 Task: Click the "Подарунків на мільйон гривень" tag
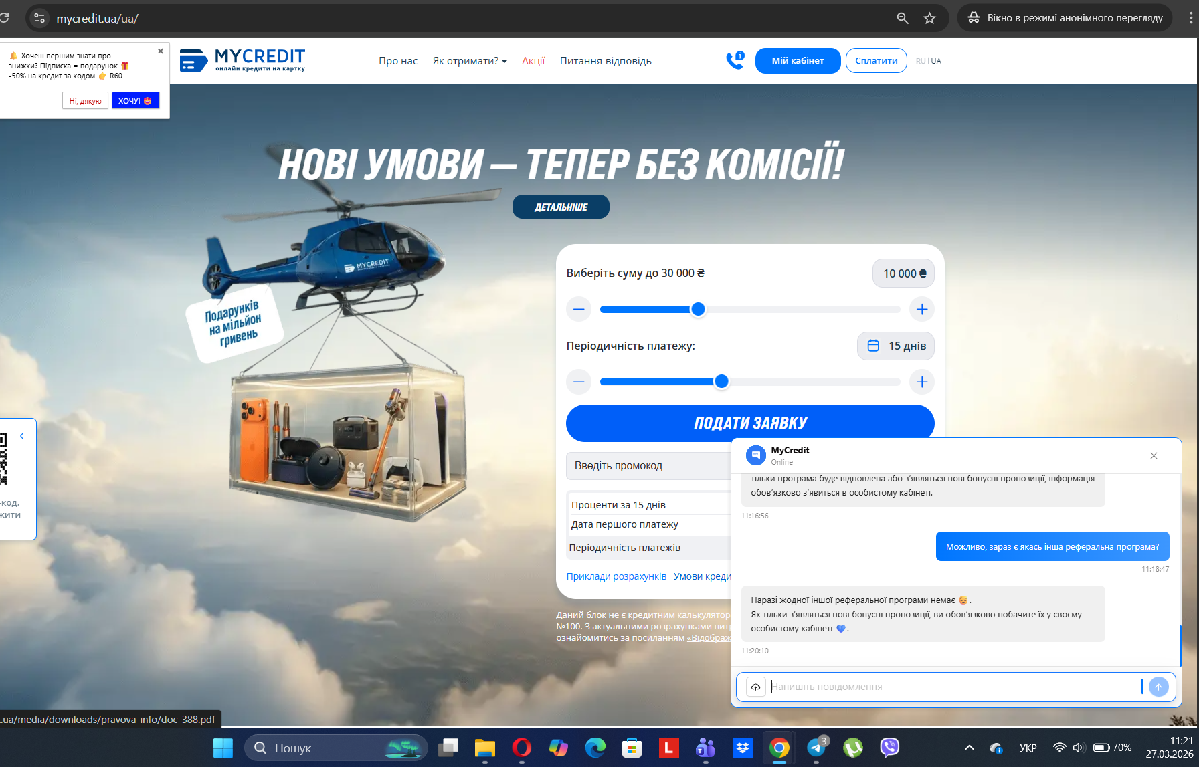[x=234, y=323]
